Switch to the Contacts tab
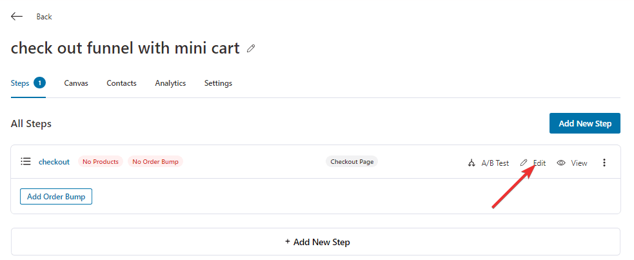634x260 pixels. 122,83
